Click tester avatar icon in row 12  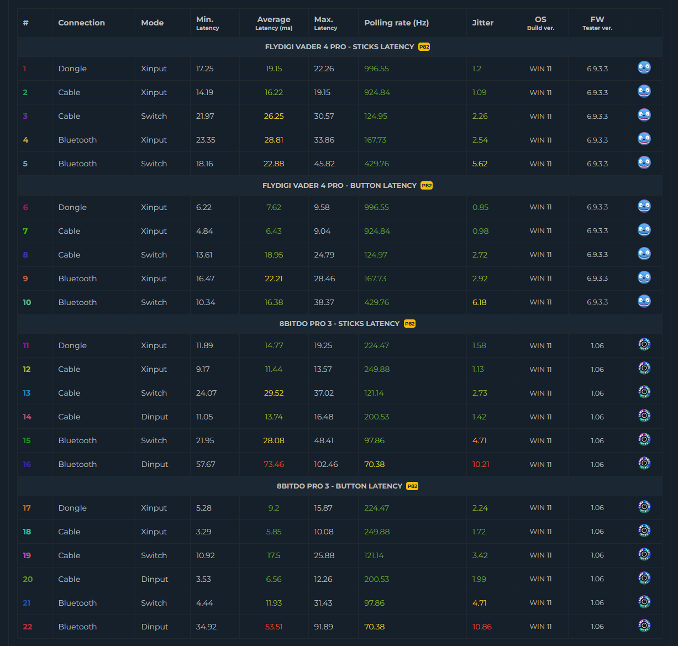[644, 369]
